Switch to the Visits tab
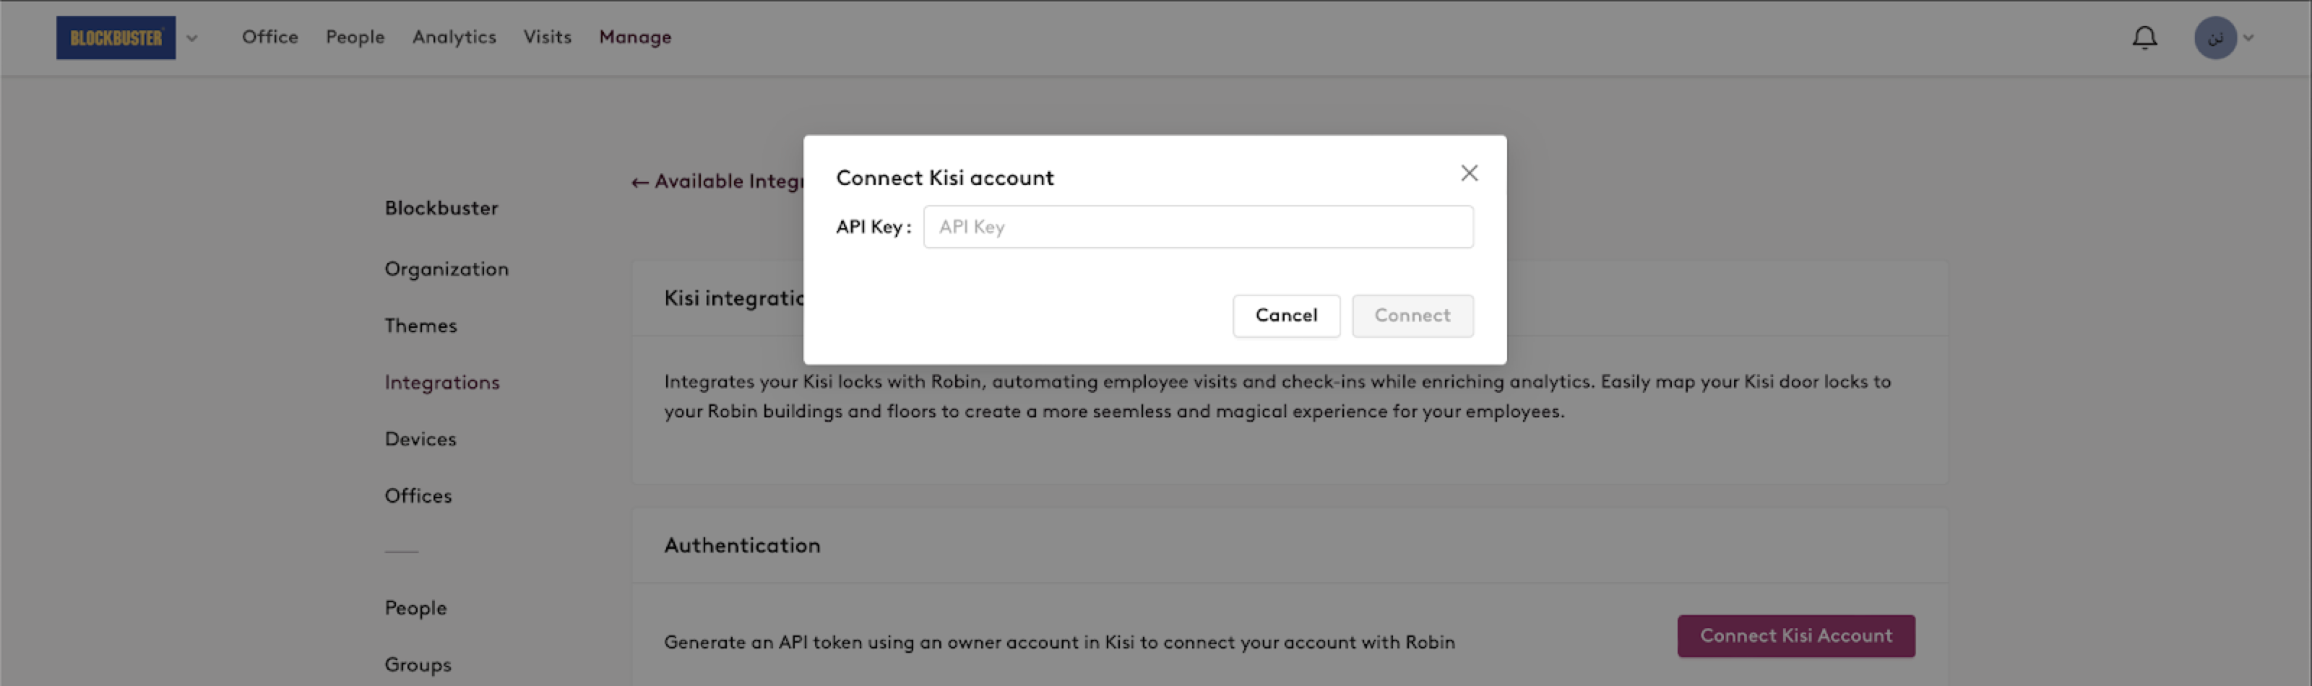 click(x=548, y=37)
